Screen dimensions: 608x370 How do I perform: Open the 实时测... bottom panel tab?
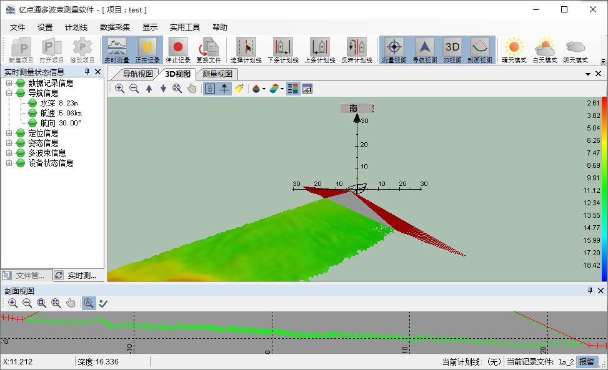tap(78, 276)
